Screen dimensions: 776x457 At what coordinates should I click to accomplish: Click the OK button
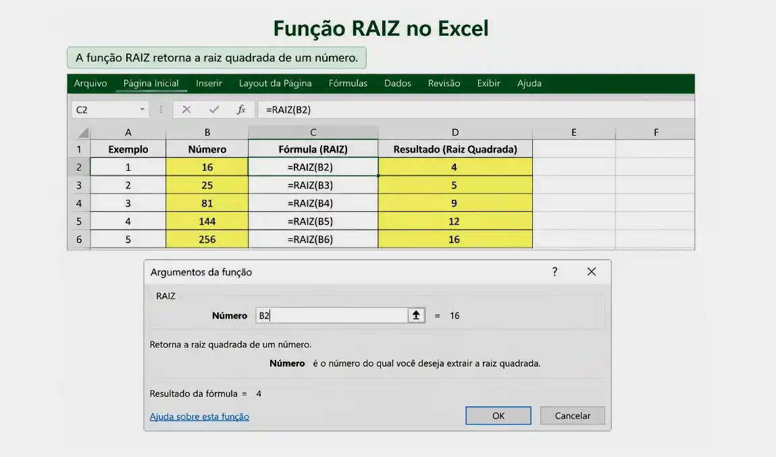pos(498,416)
